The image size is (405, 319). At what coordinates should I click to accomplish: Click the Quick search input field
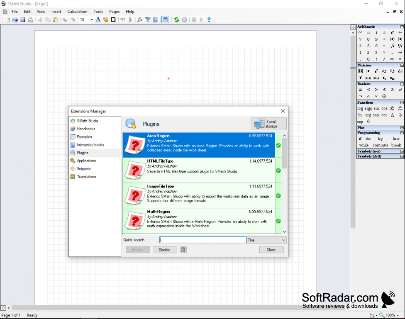pos(203,240)
